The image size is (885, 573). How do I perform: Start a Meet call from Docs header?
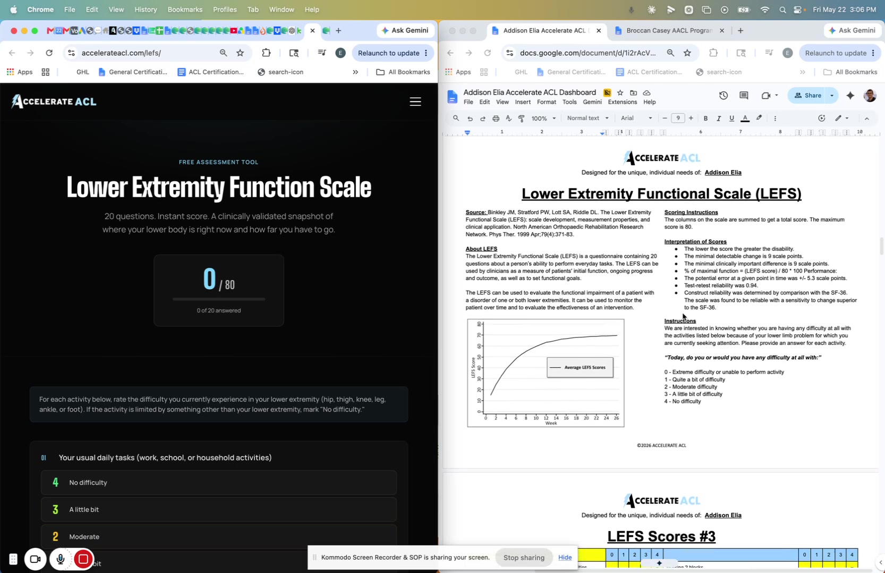[765, 96]
